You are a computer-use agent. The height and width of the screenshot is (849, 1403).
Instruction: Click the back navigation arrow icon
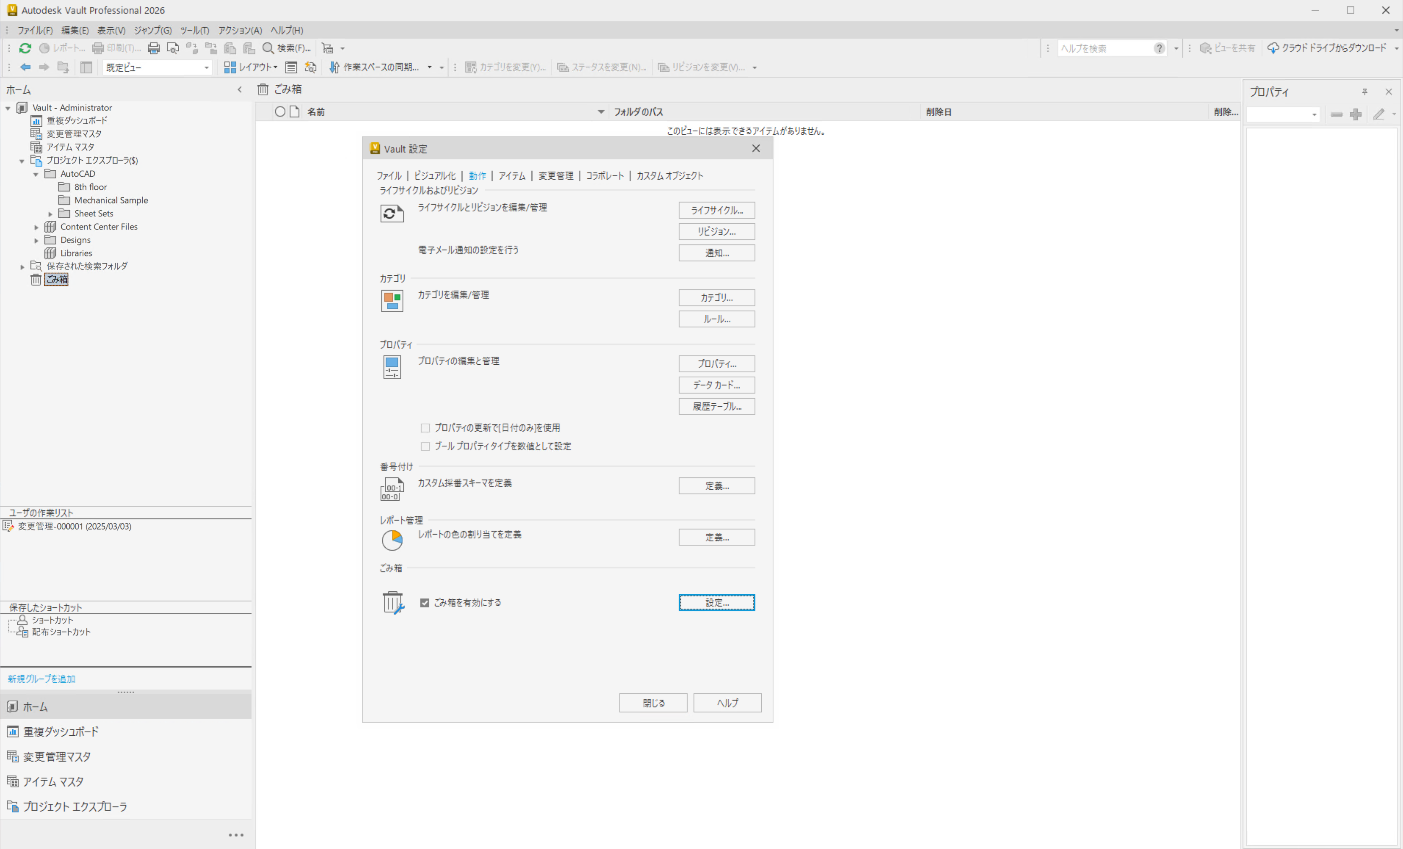26,67
